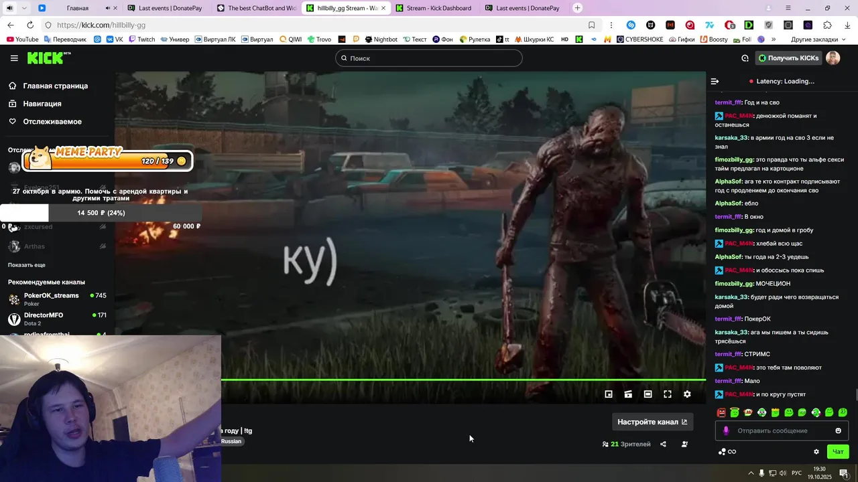Open the emoji picker in chat input
This screenshot has height=482, width=858.
[838, 430]
